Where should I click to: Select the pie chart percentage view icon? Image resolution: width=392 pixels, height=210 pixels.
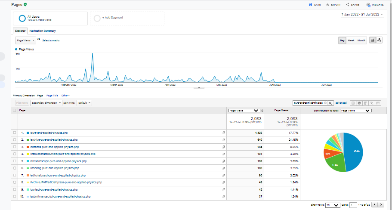[359, 103]
